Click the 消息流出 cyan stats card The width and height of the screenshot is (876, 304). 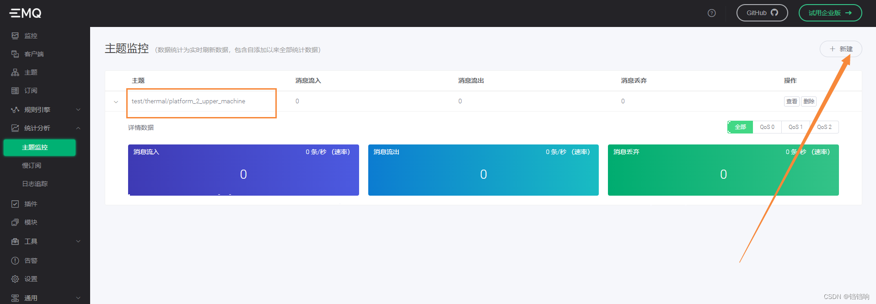[x=484, y=170]
